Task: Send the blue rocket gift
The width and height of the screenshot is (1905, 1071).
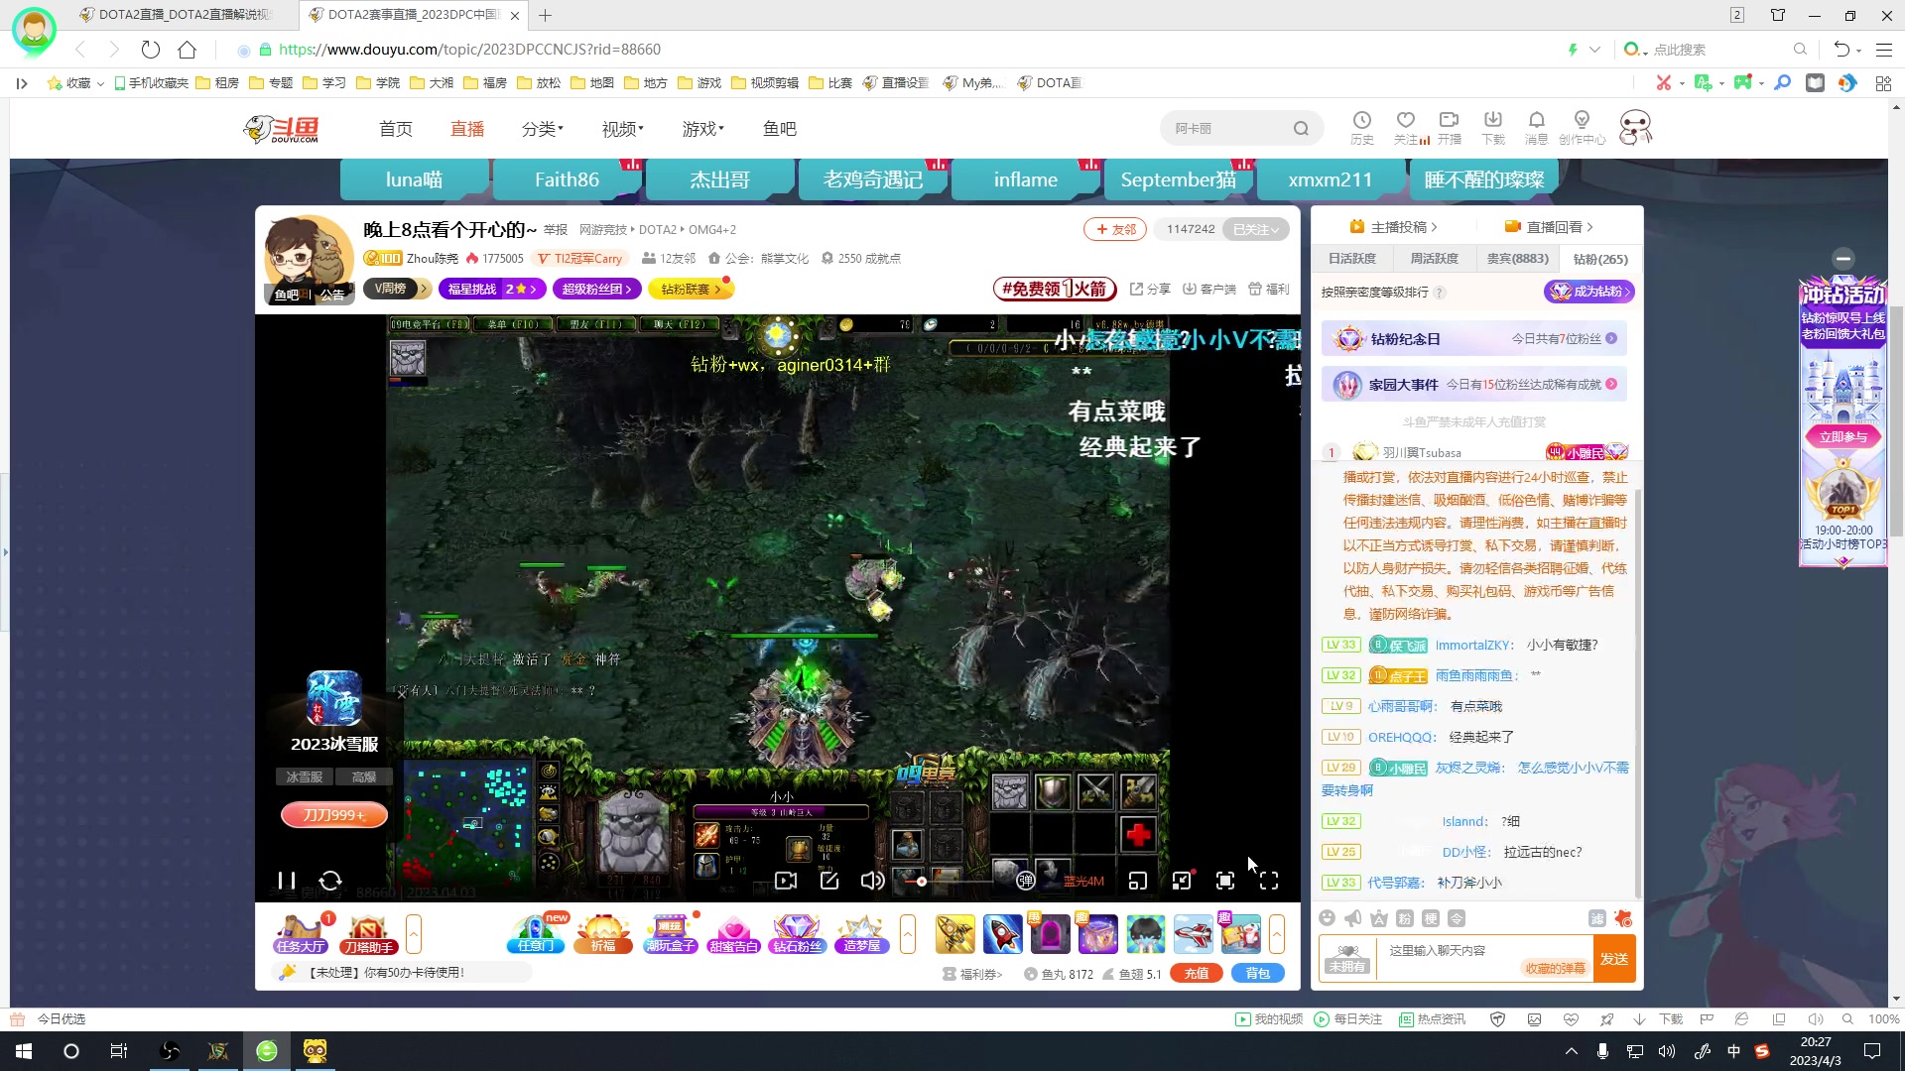Action: point(1002,934)
